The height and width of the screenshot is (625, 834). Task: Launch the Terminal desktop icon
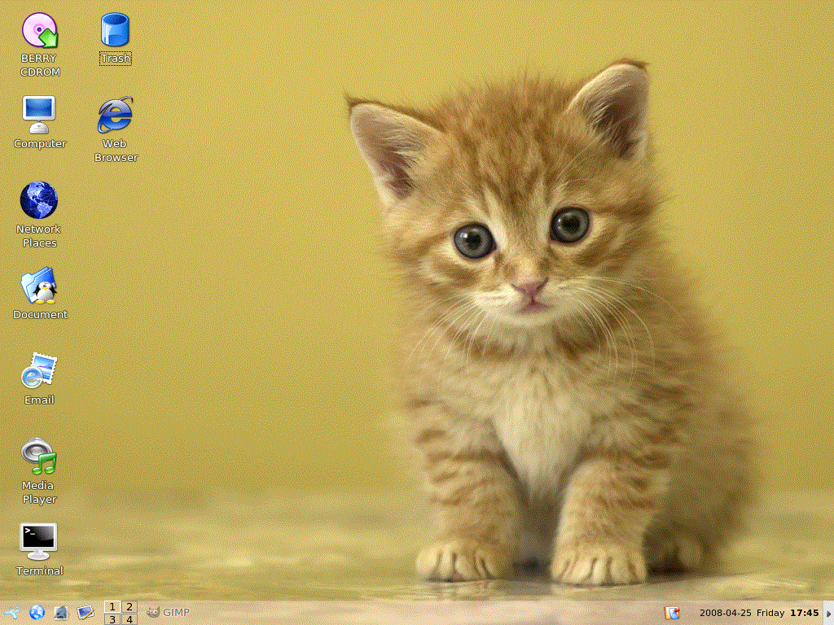[x=39, y=542]
